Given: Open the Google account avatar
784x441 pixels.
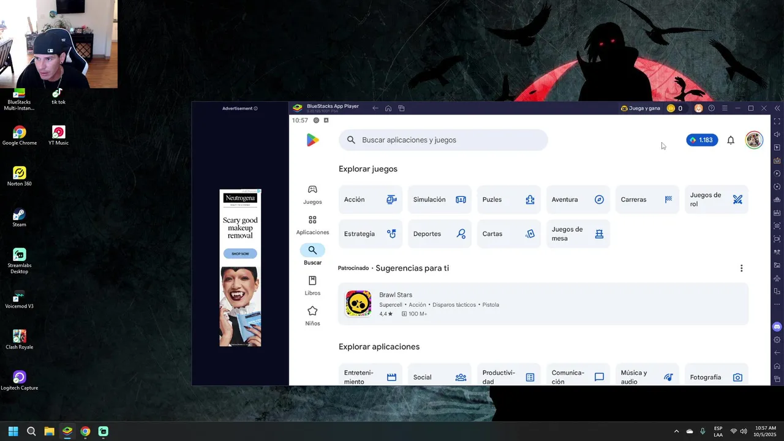Looking at the screenshot, I should (x=754, y=140).
